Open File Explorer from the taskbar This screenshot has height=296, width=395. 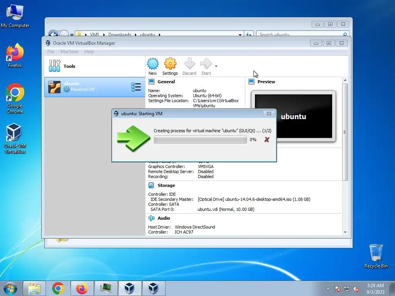coord(34,288)
